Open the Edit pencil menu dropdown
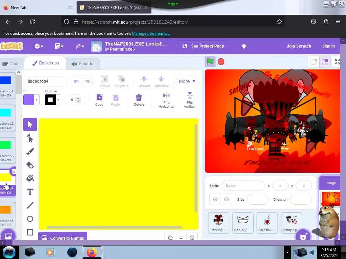 80,46
